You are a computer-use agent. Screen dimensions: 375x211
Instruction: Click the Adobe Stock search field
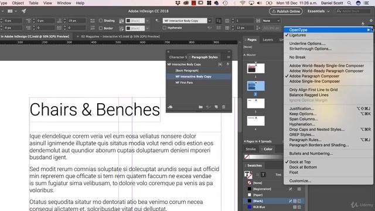coord(353,11)
